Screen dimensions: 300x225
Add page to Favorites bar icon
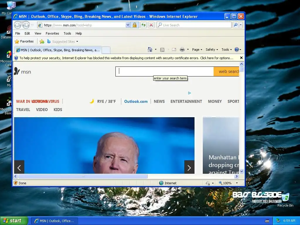tap(42, 41)
